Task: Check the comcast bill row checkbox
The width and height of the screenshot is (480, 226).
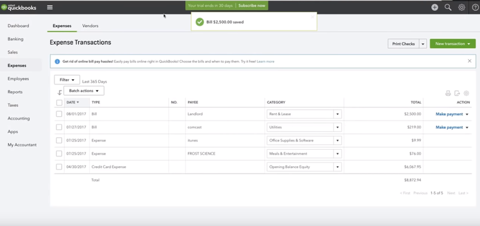Action: 59,127
